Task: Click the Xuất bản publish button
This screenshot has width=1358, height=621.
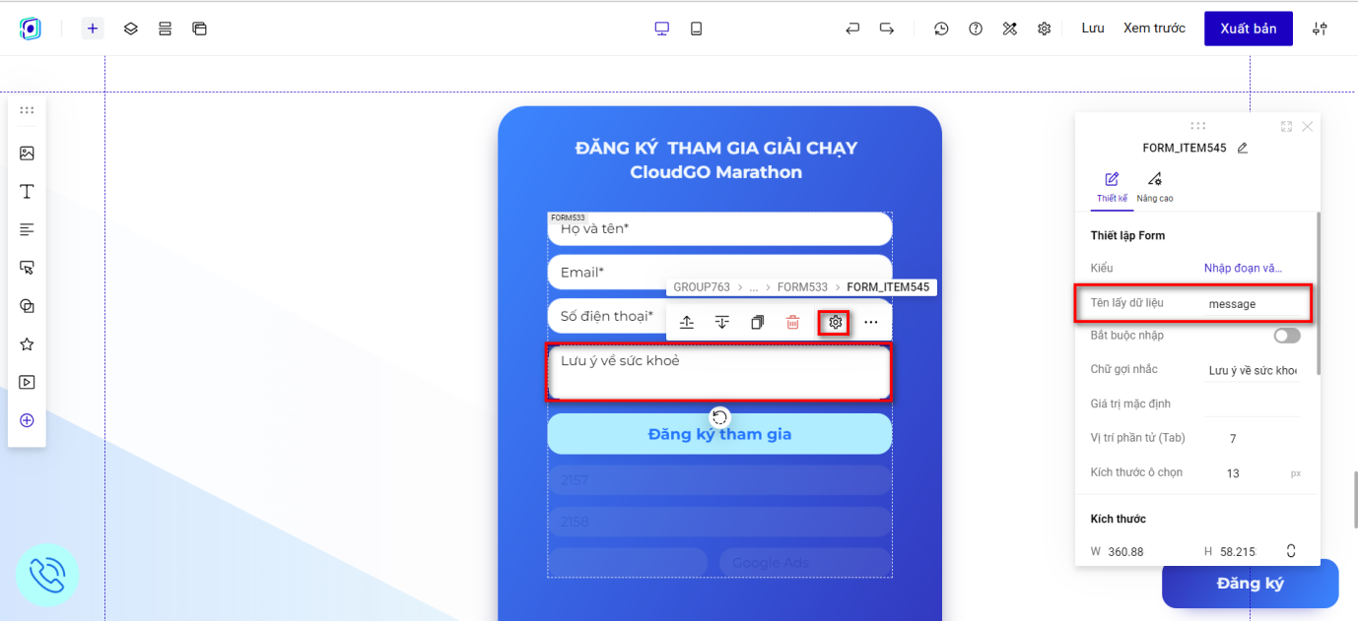Action: click(1248, 29)
